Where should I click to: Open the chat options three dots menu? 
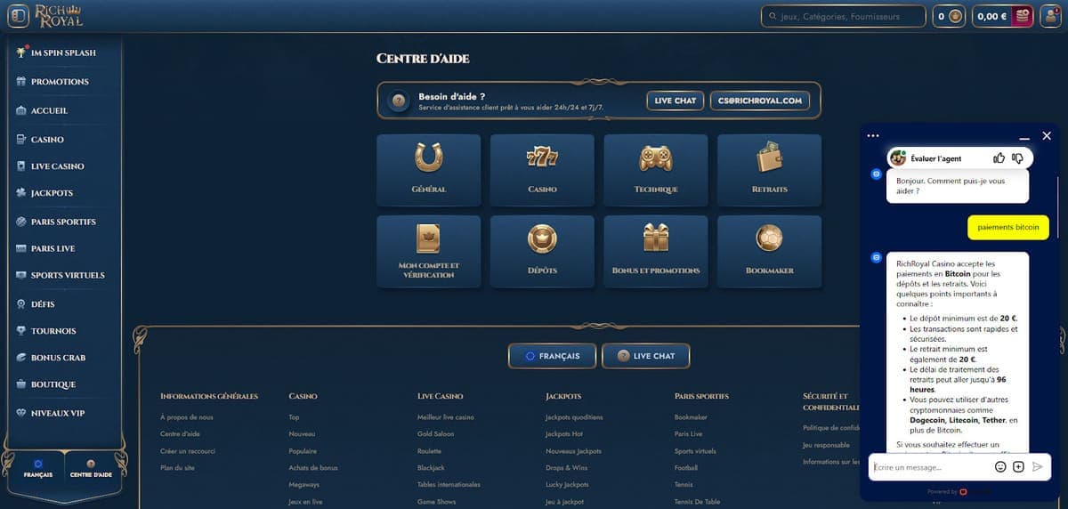(873, 136)
